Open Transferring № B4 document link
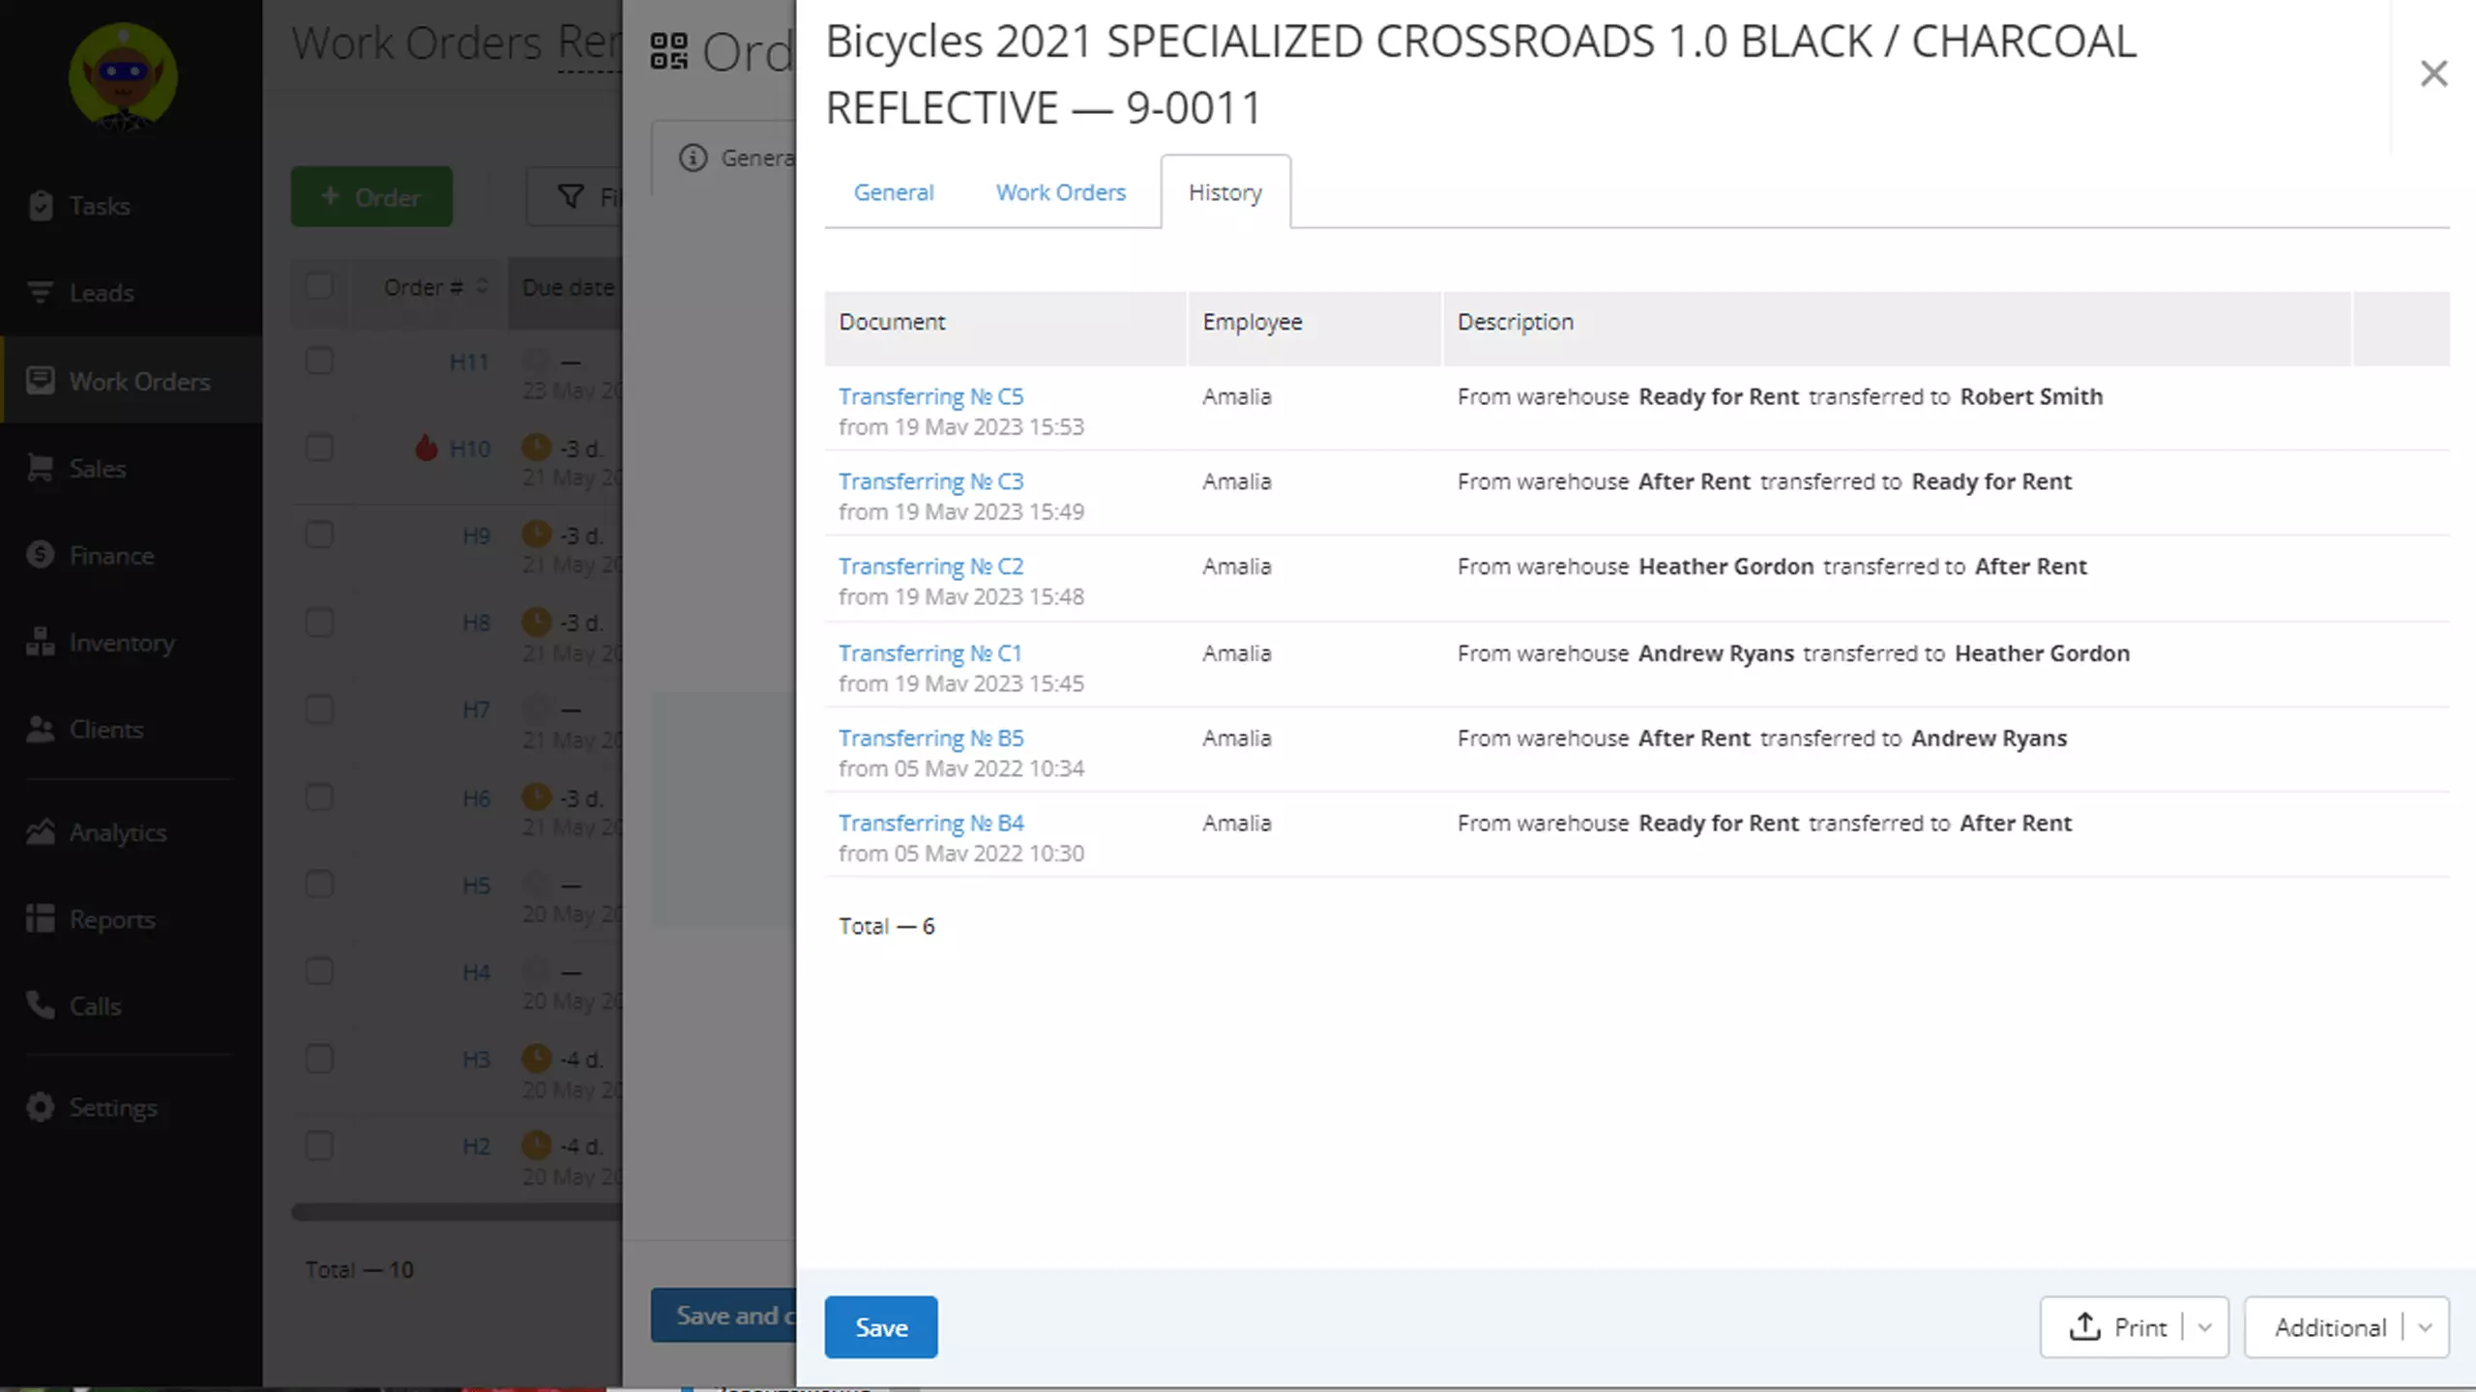 point(930,824)
